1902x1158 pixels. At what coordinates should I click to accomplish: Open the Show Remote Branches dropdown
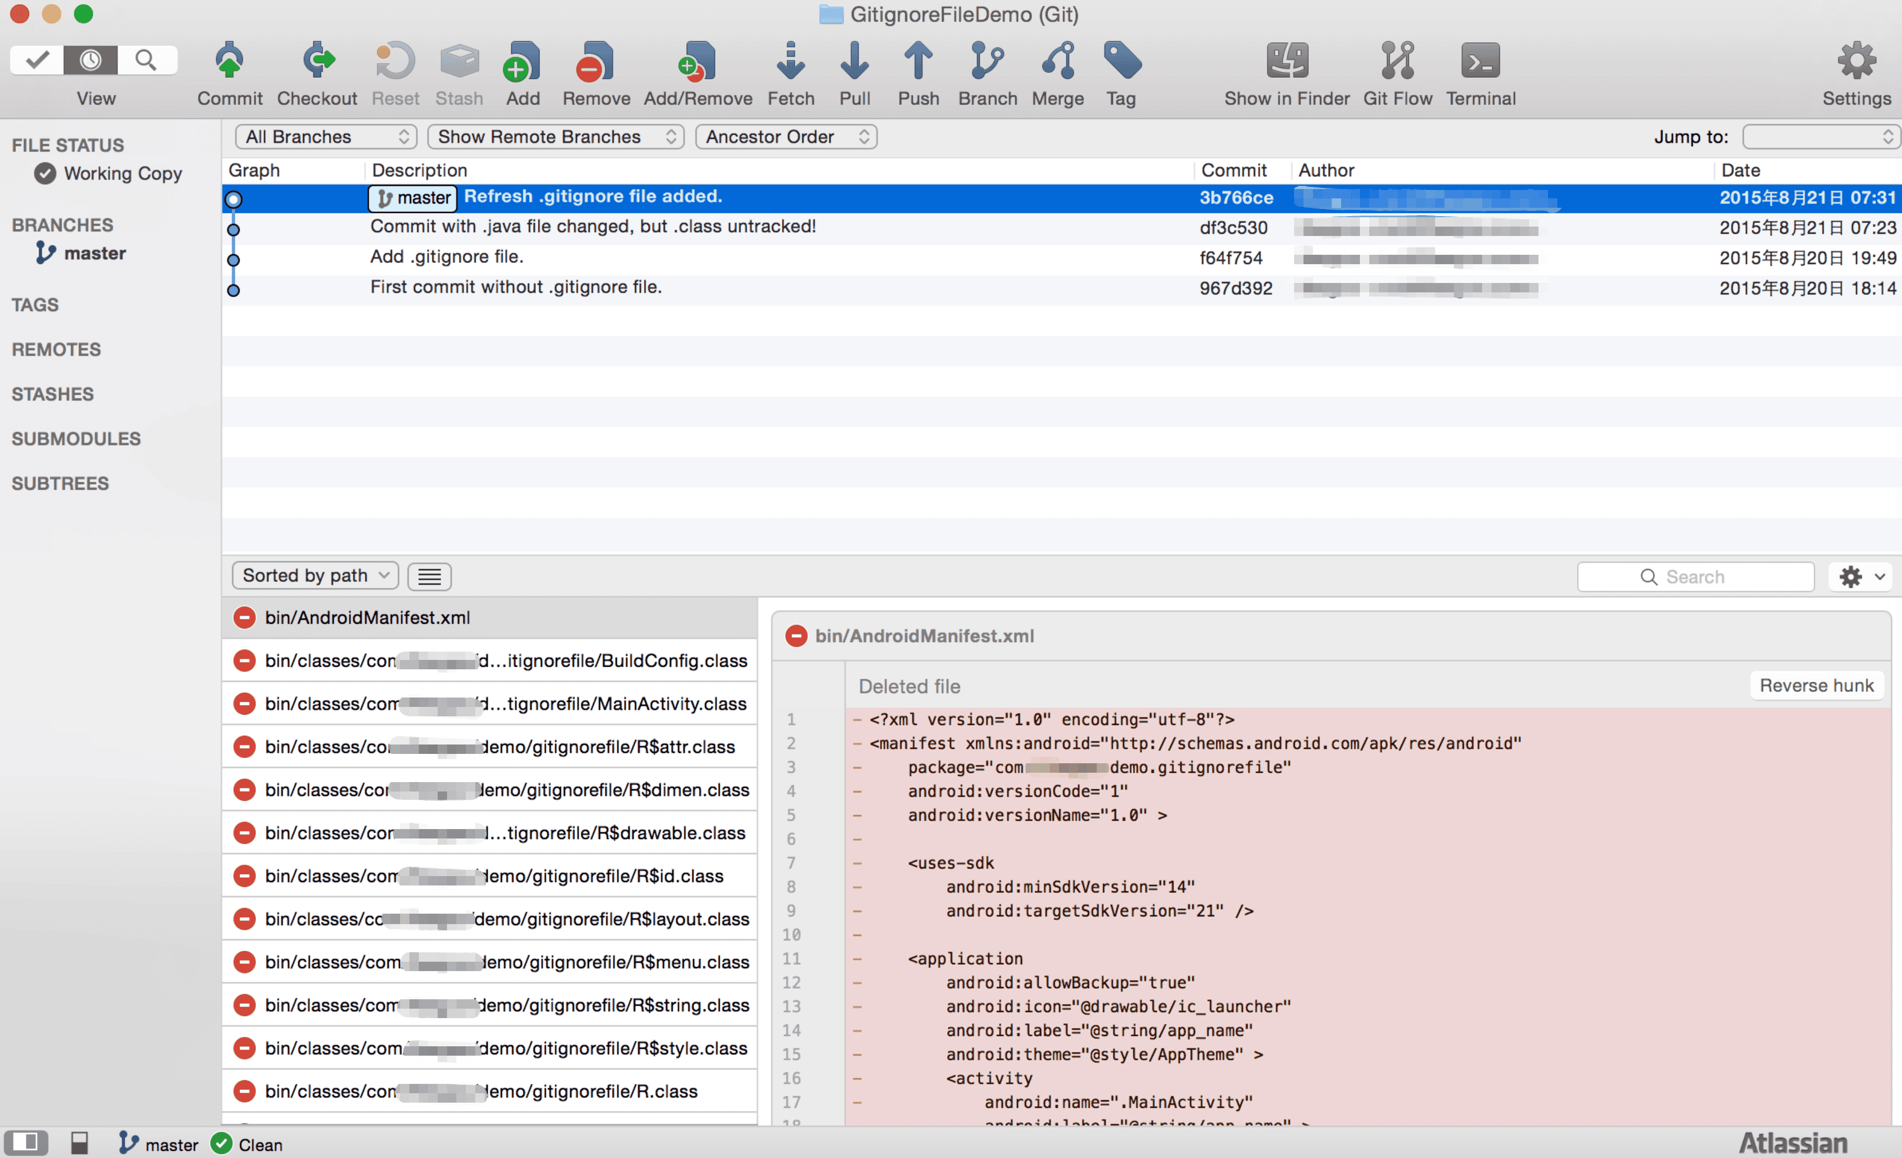click(556, 137)
